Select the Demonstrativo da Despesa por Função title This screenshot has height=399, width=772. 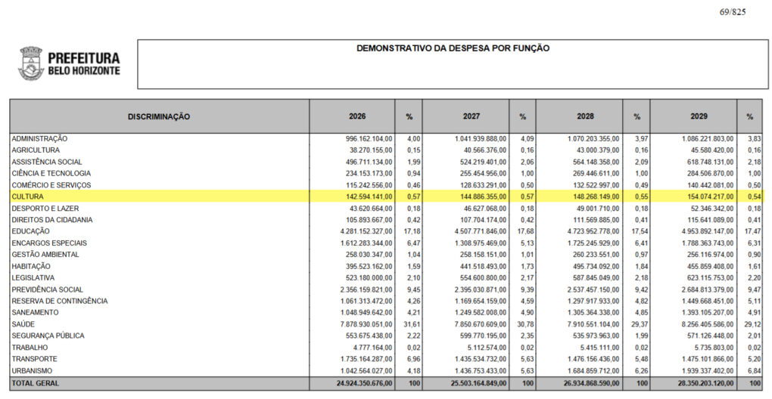click(x=453, y=48)
